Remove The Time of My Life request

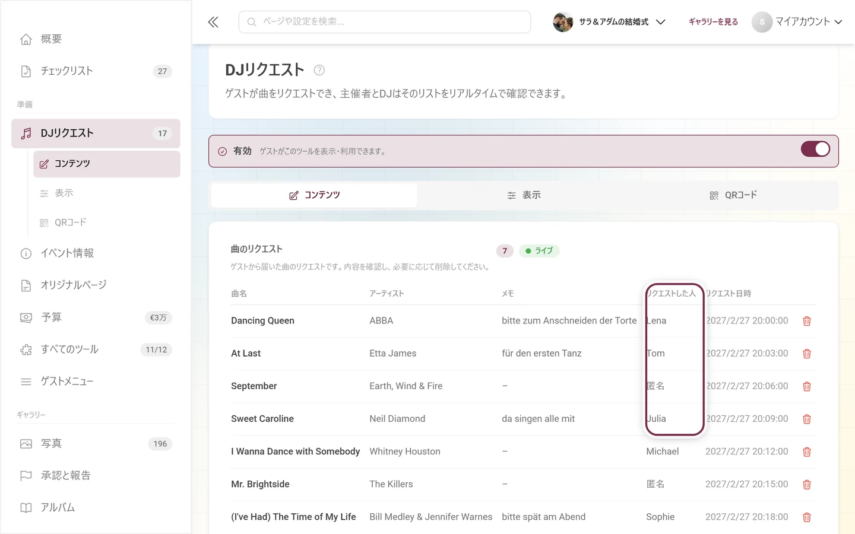point(807,517)
